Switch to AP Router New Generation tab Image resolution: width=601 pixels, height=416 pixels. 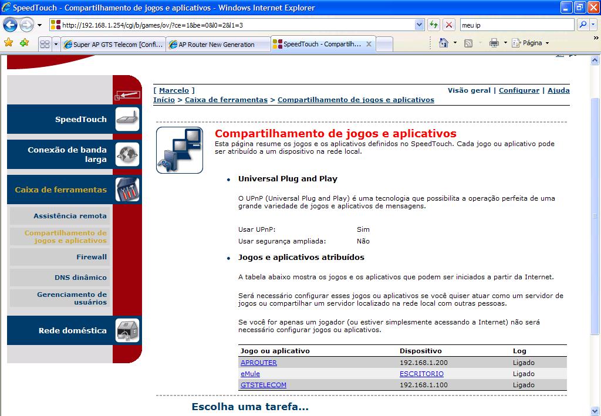tap(218, 45)
